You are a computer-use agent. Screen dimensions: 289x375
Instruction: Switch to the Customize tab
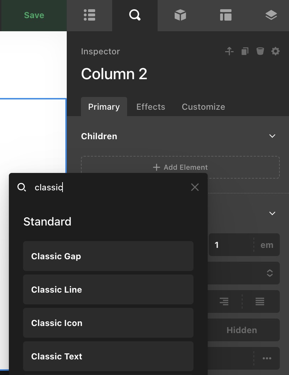pos(203,107)
